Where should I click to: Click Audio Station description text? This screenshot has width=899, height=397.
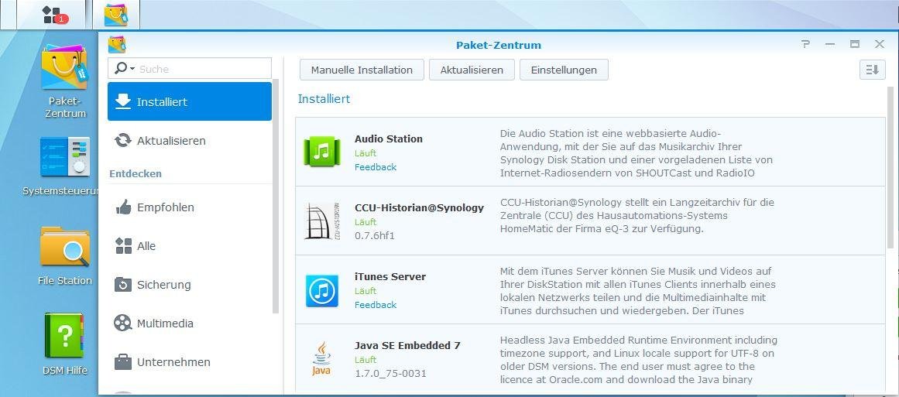coord(637,152)
